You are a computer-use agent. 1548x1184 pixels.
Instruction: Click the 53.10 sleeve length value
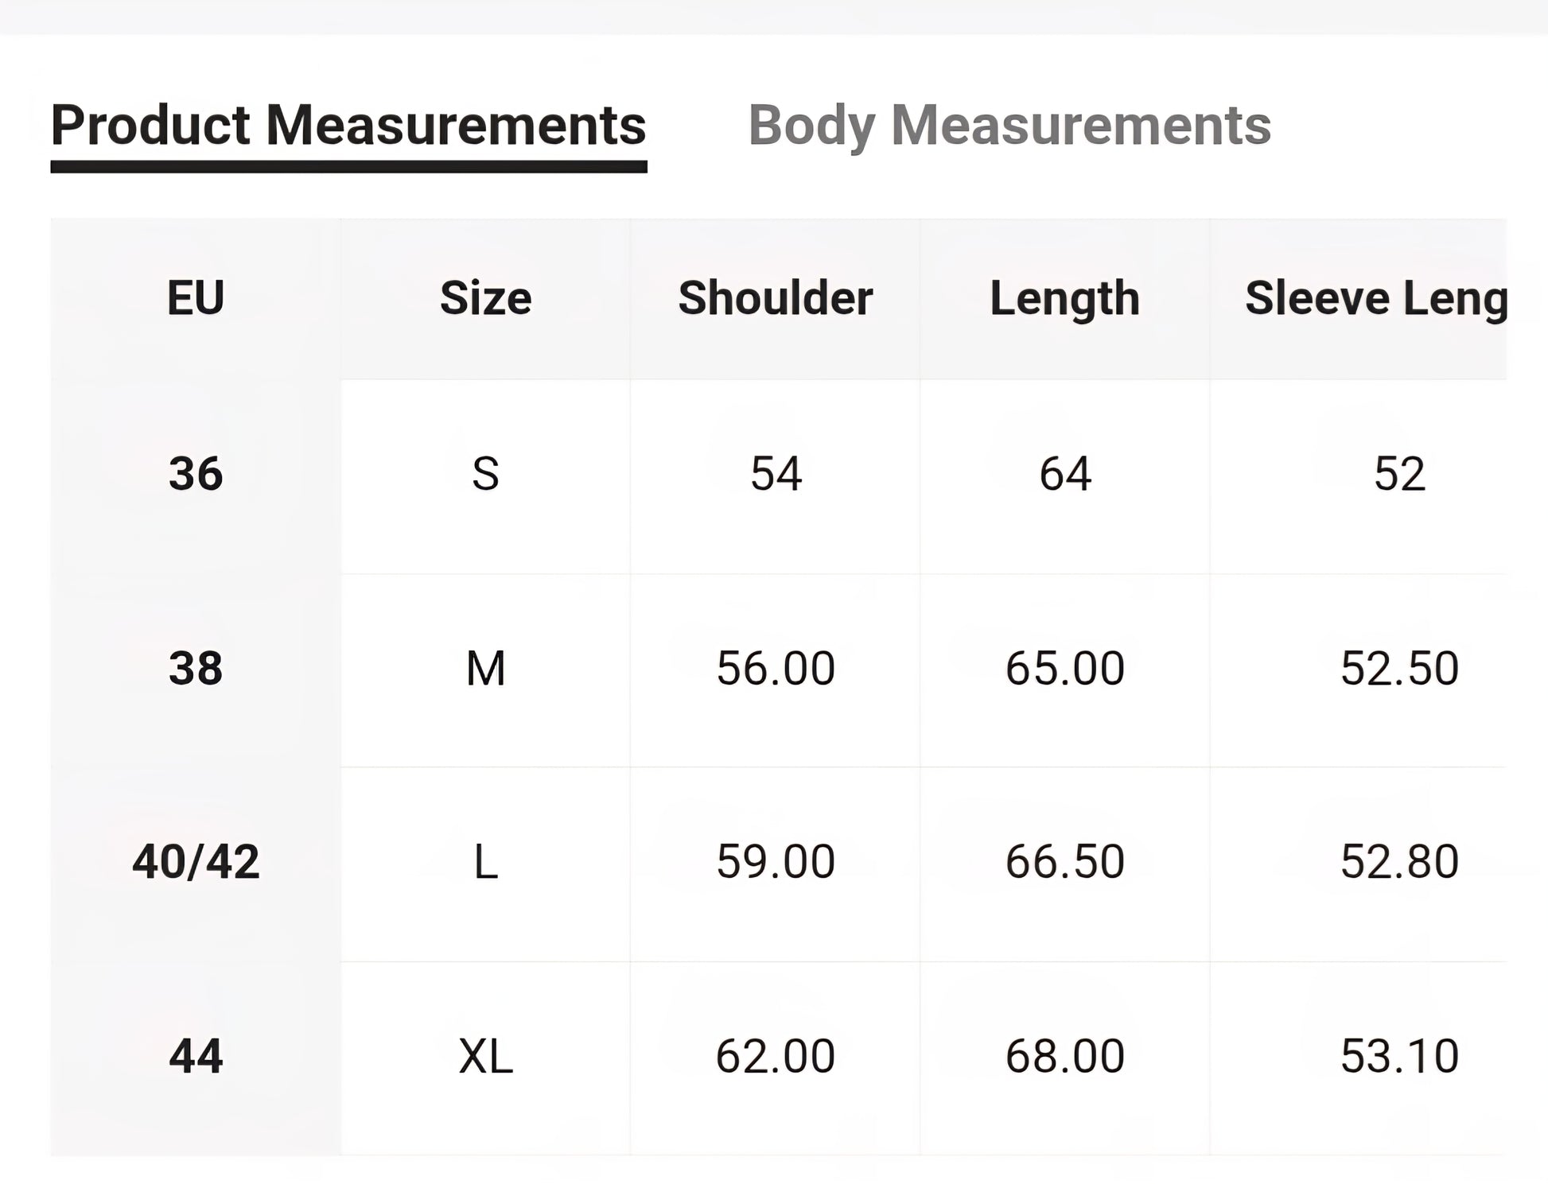tap(1399, 1057)
